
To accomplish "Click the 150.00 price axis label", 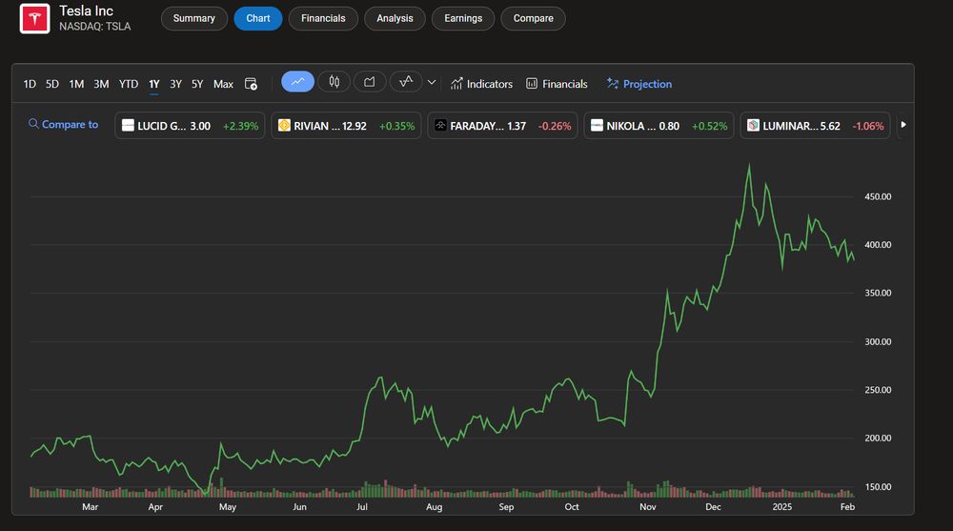I will pyautogui.click(x=878, y=486).
